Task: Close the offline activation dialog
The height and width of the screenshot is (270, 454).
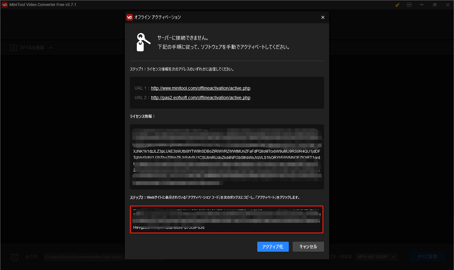Action: (323, 17)
